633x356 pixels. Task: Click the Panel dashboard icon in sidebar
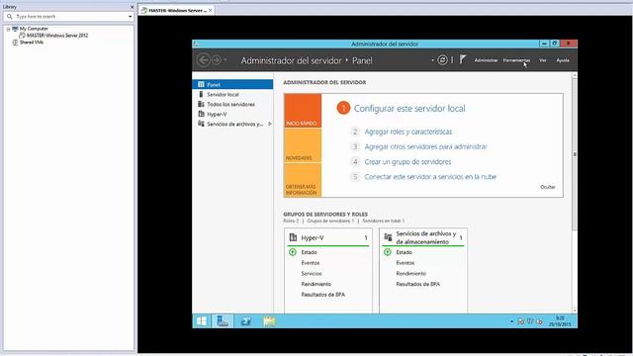[201, 84]
